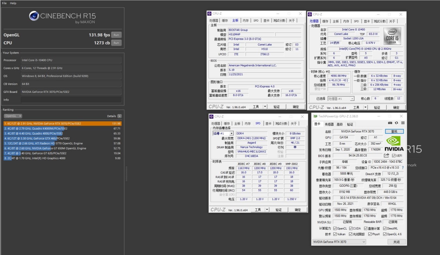Select ranking row GeForce GTX 460
This screenshot has width=440, height=255.
tap(62, 138)
